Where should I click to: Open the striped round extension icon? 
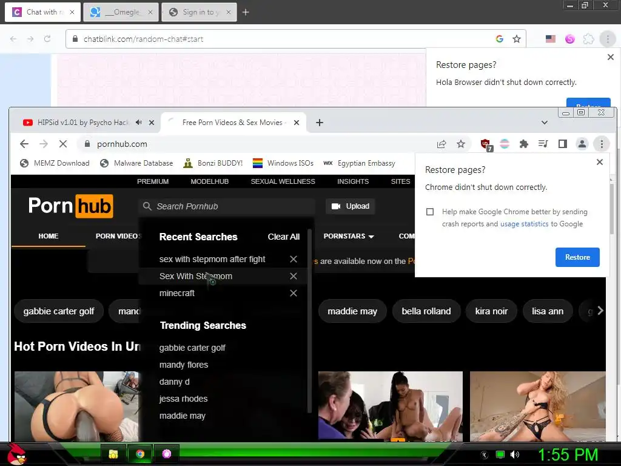coord(505,144)
